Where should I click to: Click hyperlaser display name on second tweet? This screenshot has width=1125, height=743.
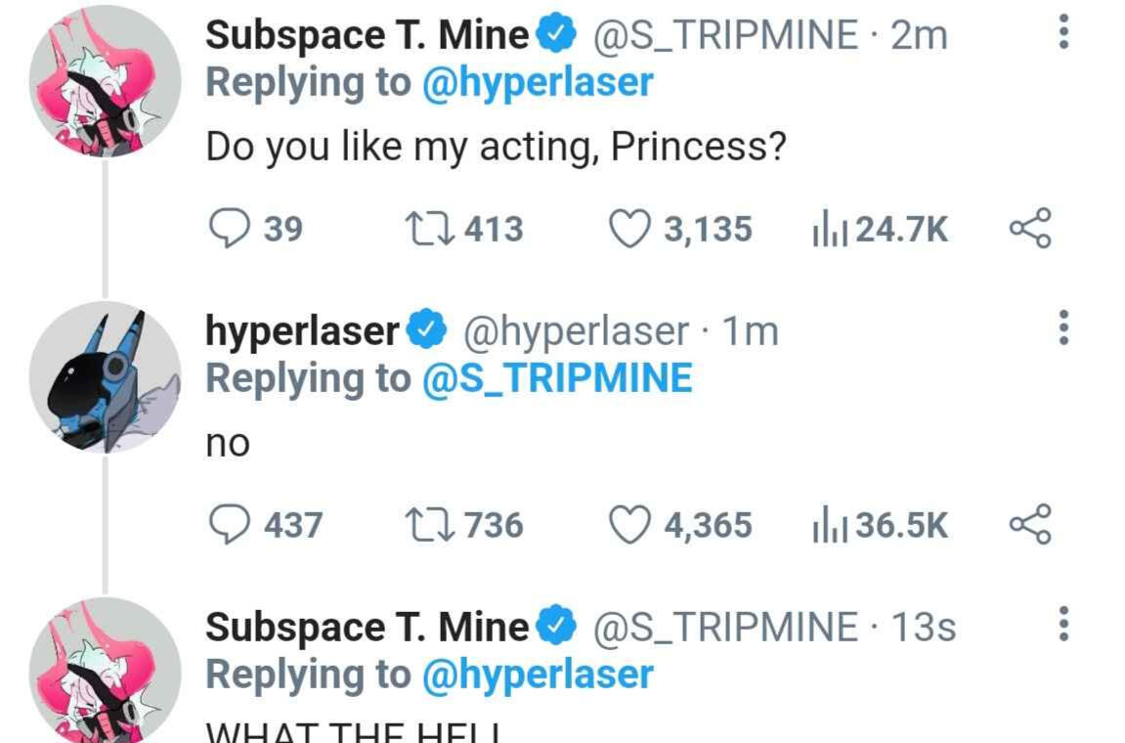[x=302, y=331]
